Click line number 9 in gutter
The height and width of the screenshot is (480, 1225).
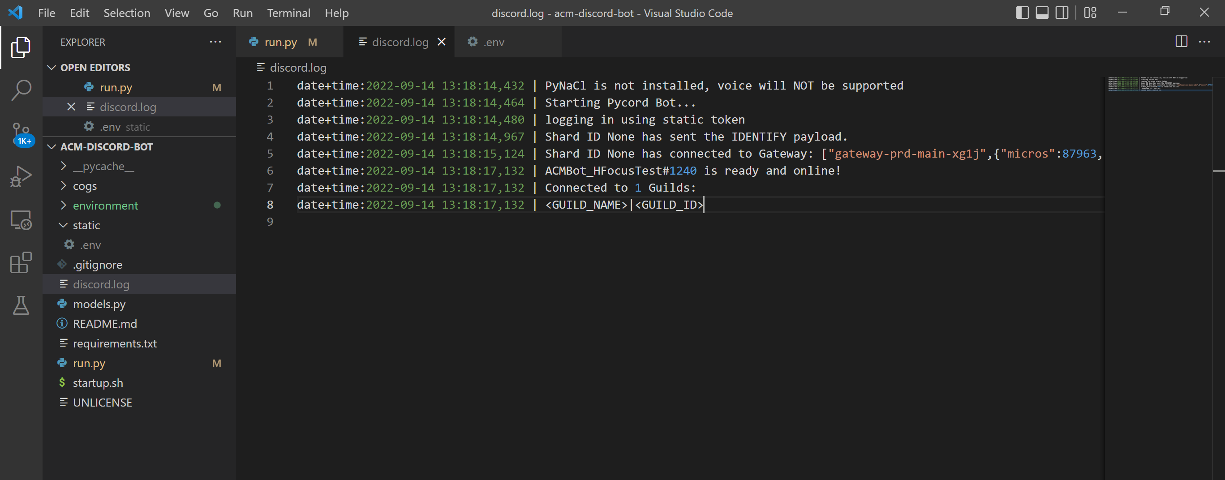click(270, 222)
